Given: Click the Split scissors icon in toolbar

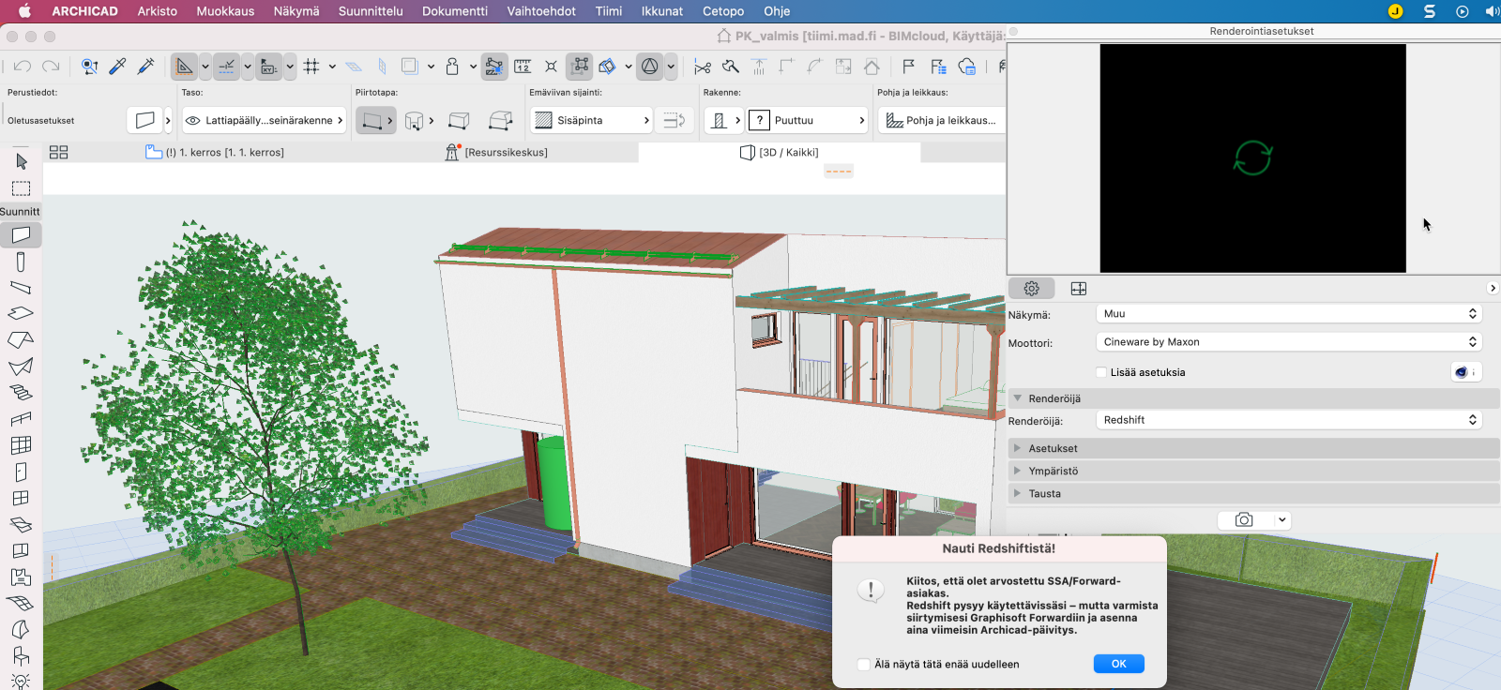Looking at the screenshot, I should (703, 67).
